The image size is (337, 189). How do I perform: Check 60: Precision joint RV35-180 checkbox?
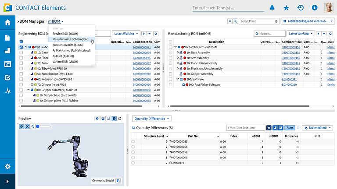coord(21,79)
